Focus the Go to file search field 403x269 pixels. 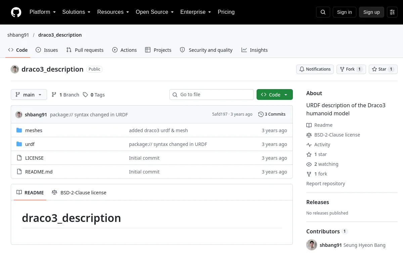212,95
